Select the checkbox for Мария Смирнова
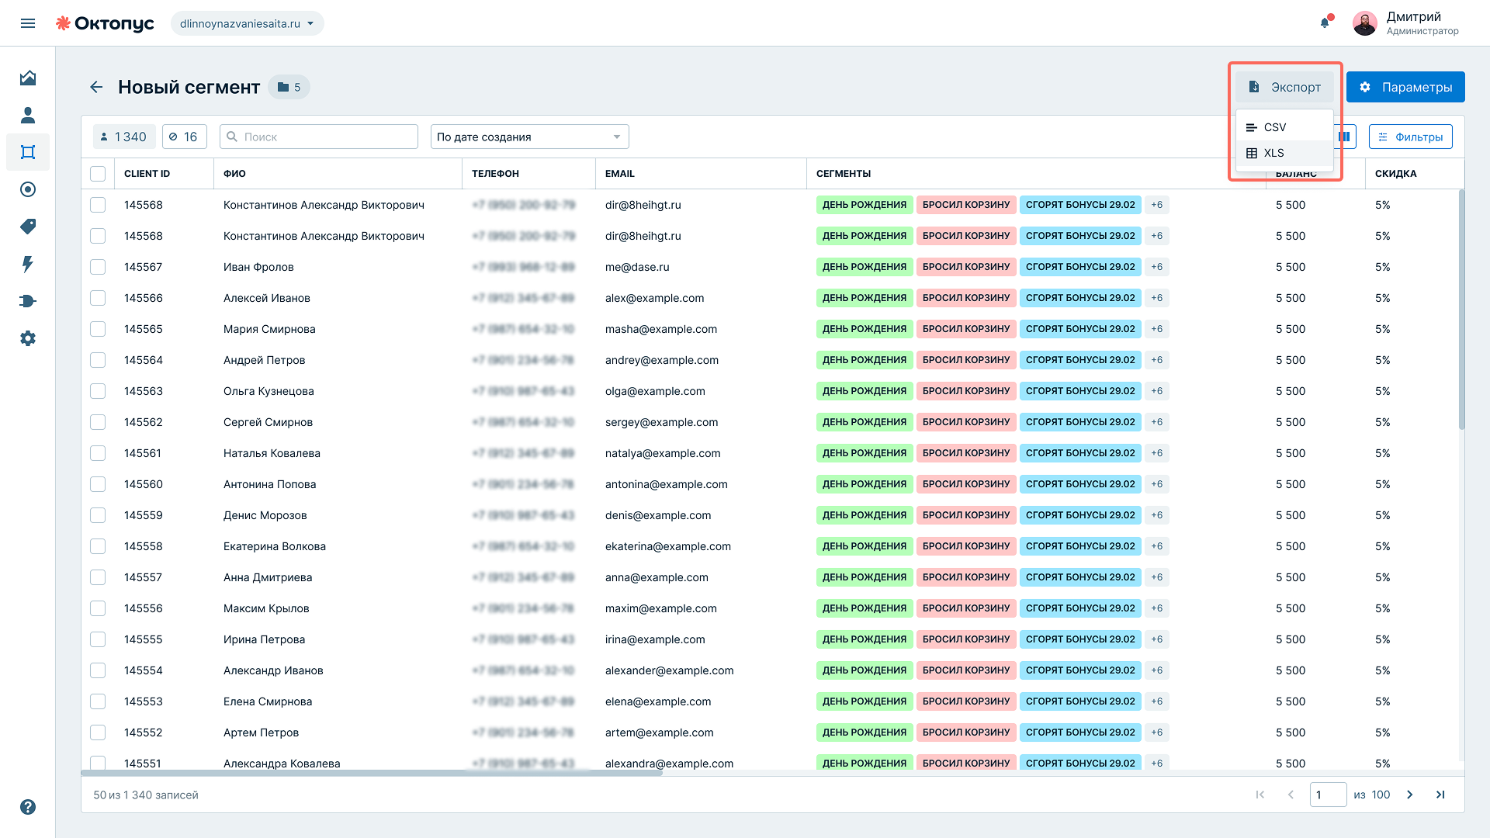 click(x=98, y=329)
